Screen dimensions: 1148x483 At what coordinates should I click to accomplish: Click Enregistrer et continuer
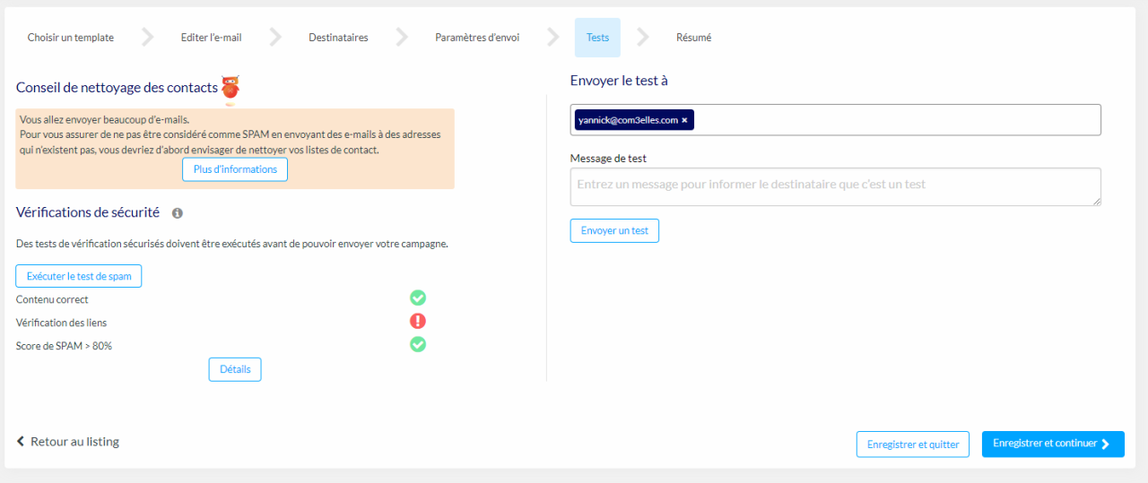coord(1052,444)
